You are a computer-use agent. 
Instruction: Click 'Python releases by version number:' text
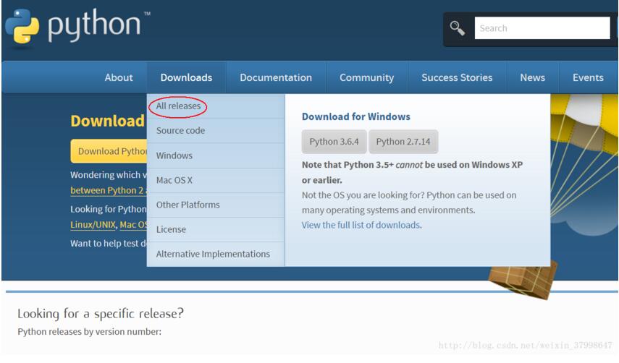tap(90, 332)
